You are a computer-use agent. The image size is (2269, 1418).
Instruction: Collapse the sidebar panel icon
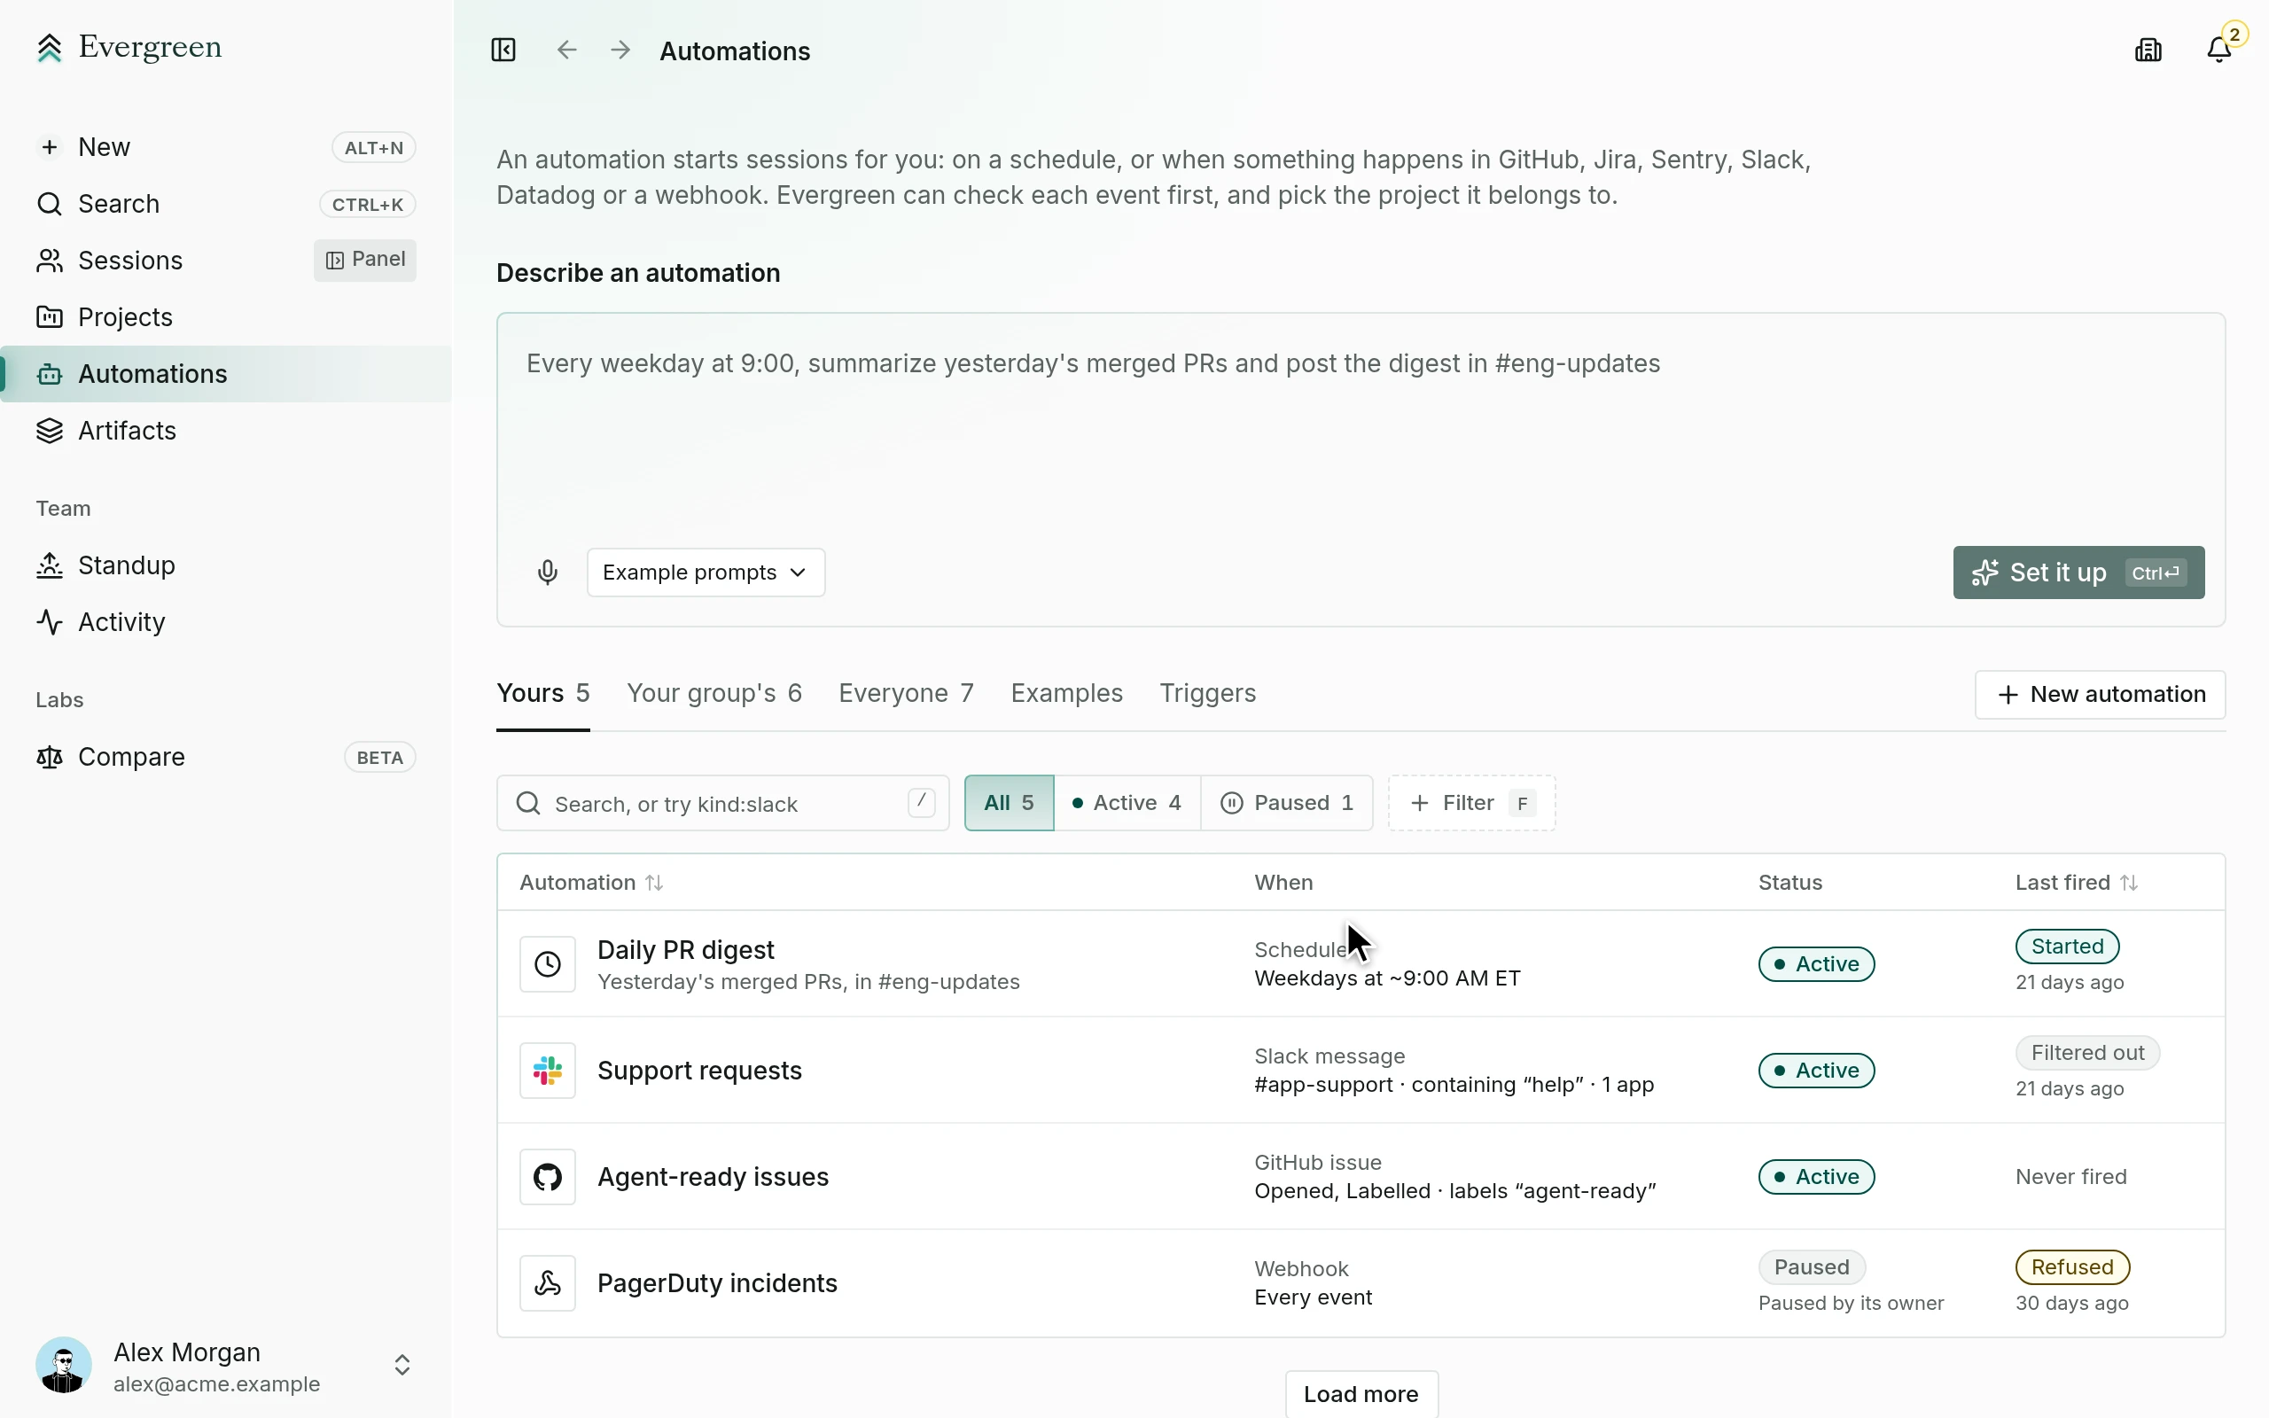coord(503,50)
